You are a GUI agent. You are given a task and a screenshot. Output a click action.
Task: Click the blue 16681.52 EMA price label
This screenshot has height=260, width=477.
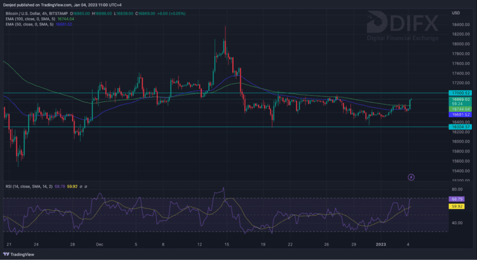(x=459, y=114)
